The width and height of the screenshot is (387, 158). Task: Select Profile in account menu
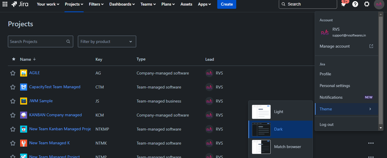[346, 74]
